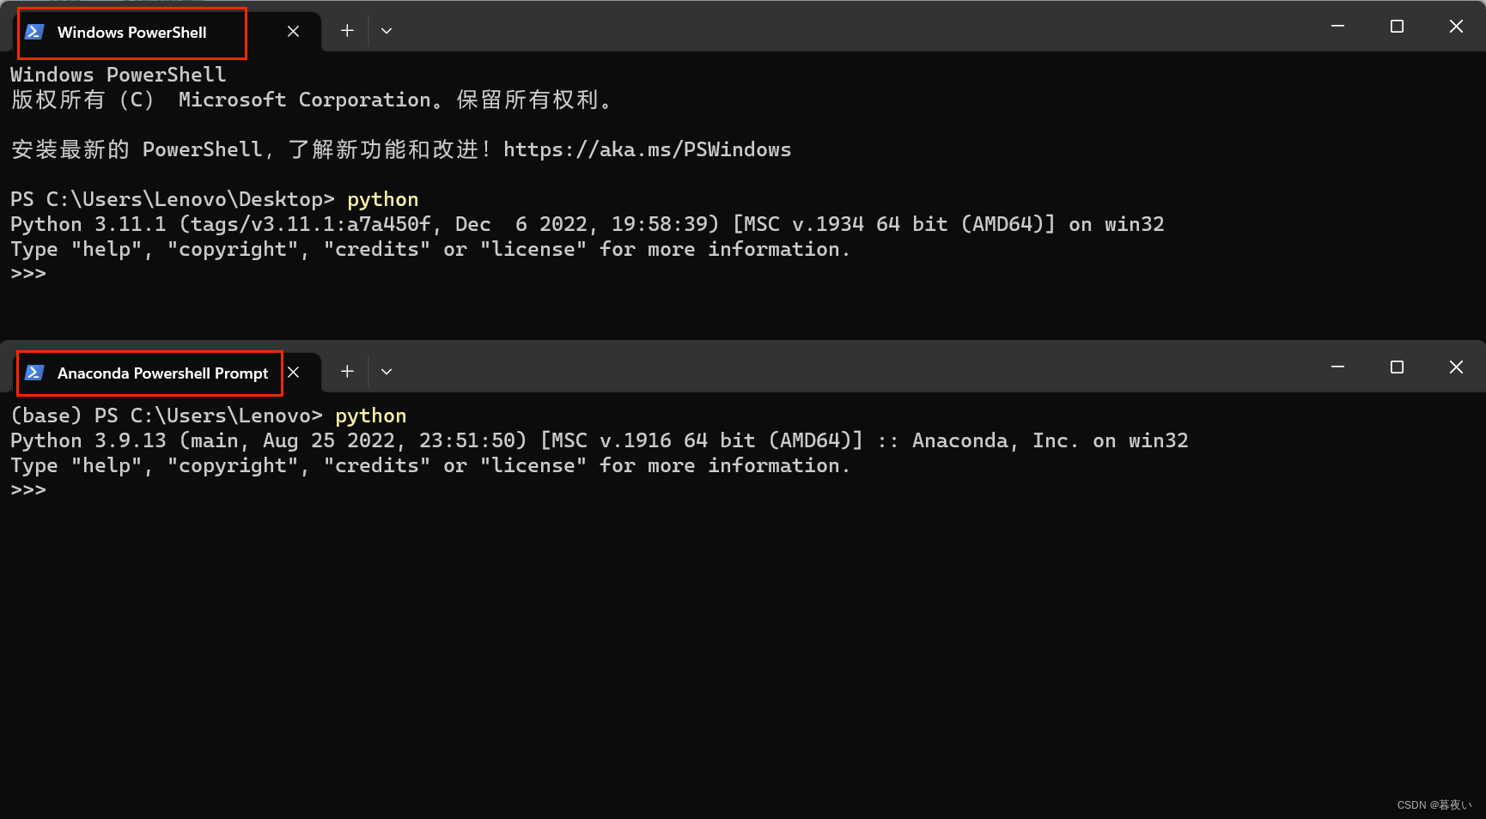Viewport: 1486px width, 819px height.
Task: Add new tab in Anaconda Powershell window
Action: [347, 372]
